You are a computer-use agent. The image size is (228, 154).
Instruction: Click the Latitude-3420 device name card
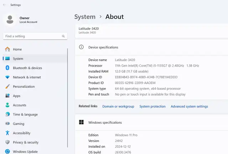pos(151,30)
